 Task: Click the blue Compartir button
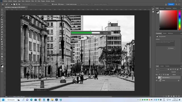pyautogui.click(x=171, y=4)
